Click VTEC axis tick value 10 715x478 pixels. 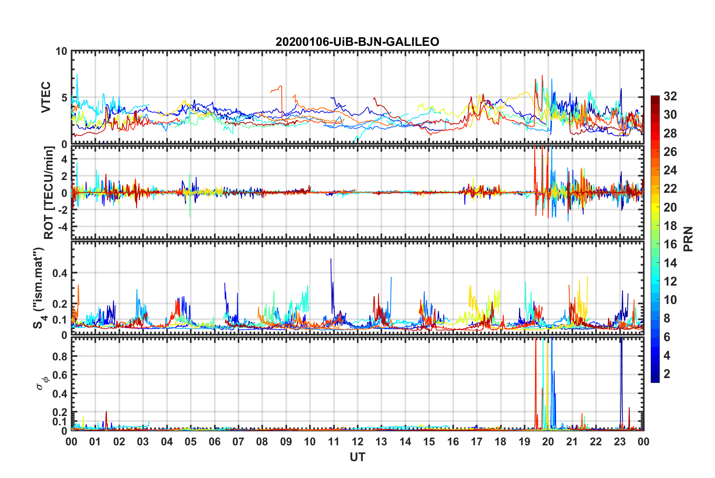click(x=62, y=51)
